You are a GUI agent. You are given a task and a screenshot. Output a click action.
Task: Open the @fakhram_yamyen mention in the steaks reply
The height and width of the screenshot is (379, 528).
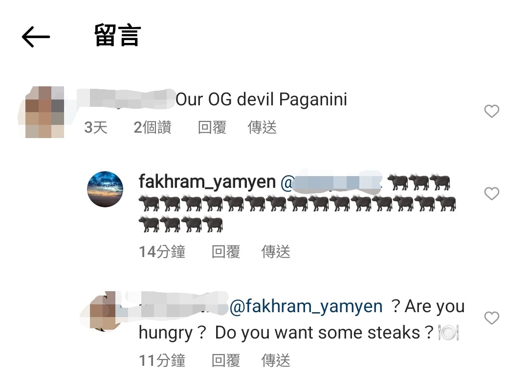(306, 306)
